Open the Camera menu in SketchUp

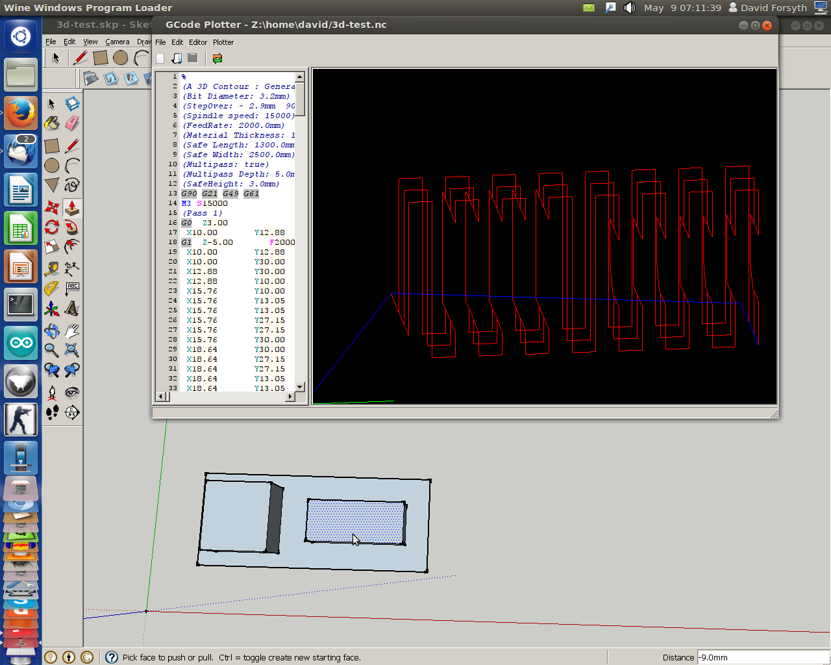click(118, 42)
